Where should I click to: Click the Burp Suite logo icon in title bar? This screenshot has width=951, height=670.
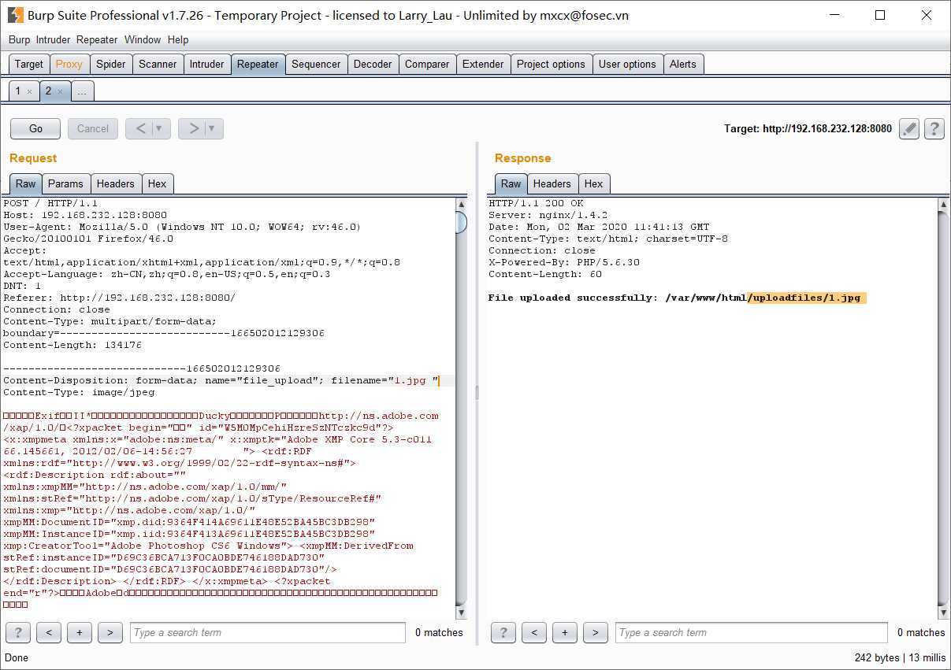click(15, 15)
